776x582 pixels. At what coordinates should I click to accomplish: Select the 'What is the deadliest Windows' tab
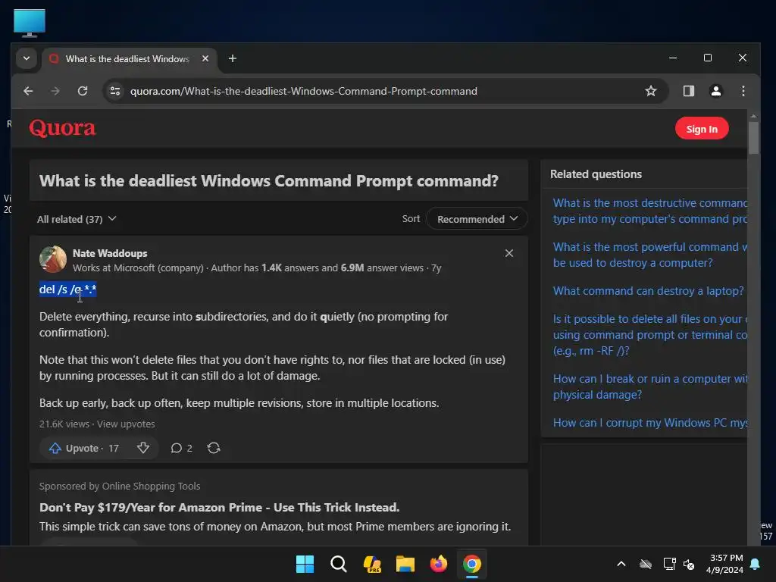(x=127, y=59)
